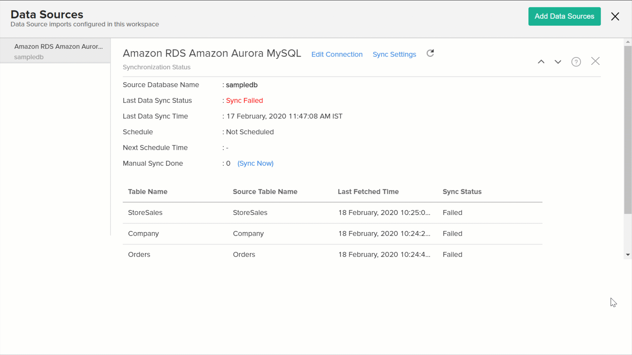Close the Synchronization Status panel
Screen dimensions: 632x355
(x=595, y=61)
